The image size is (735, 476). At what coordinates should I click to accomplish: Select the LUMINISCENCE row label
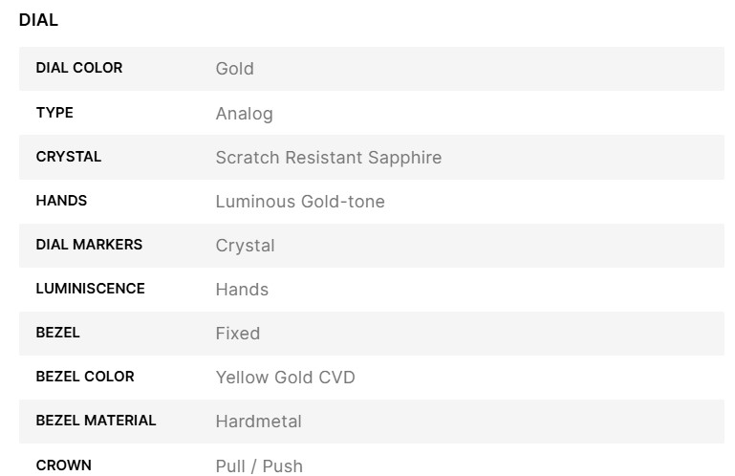tap(90, 289)
